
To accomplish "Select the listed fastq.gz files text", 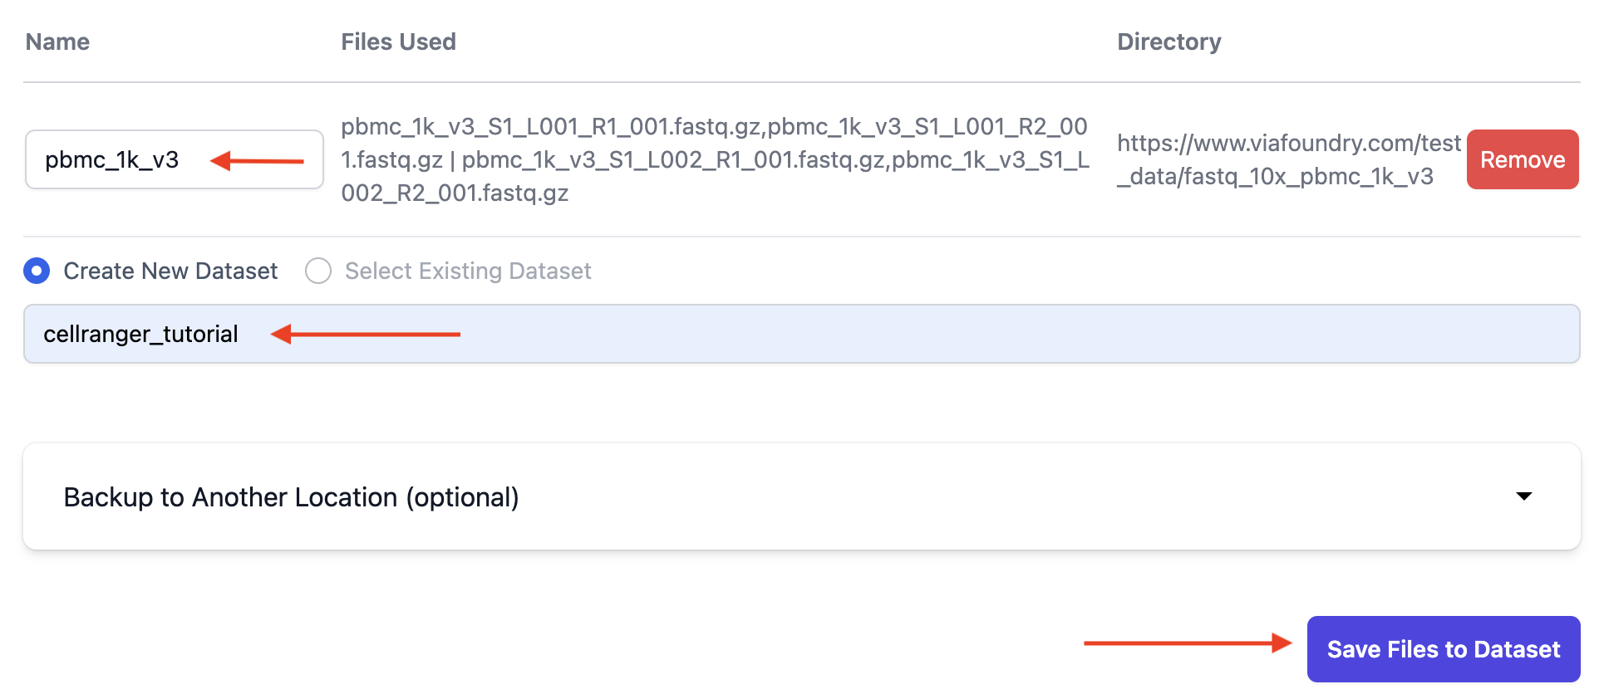I will (713, 159).
